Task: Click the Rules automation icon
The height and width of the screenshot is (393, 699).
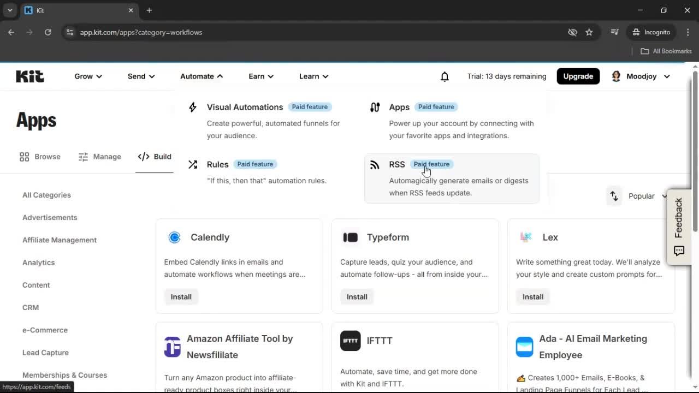Action: (x=193, y=164)
